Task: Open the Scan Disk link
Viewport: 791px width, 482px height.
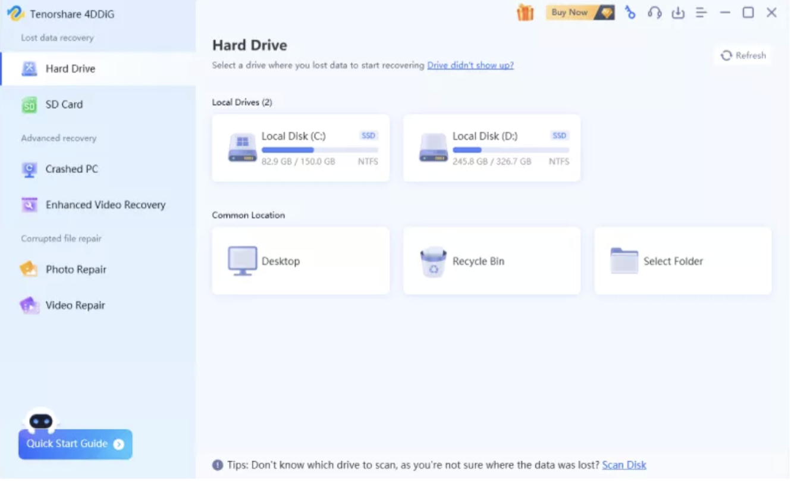Action: point(624,465)
